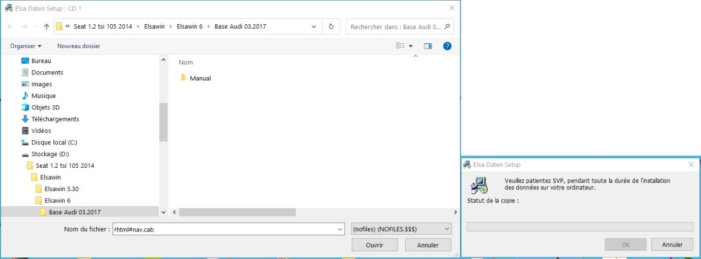Select Documents in the navigation pane
The height and width of the screenshot is (259, 701).
click(47, 72)
